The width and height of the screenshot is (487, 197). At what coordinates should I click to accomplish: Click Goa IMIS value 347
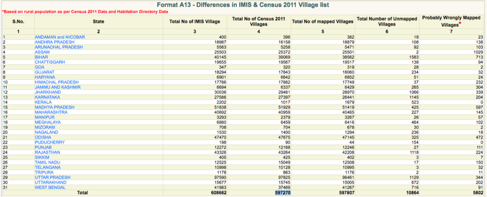click(x=224, y=67)
